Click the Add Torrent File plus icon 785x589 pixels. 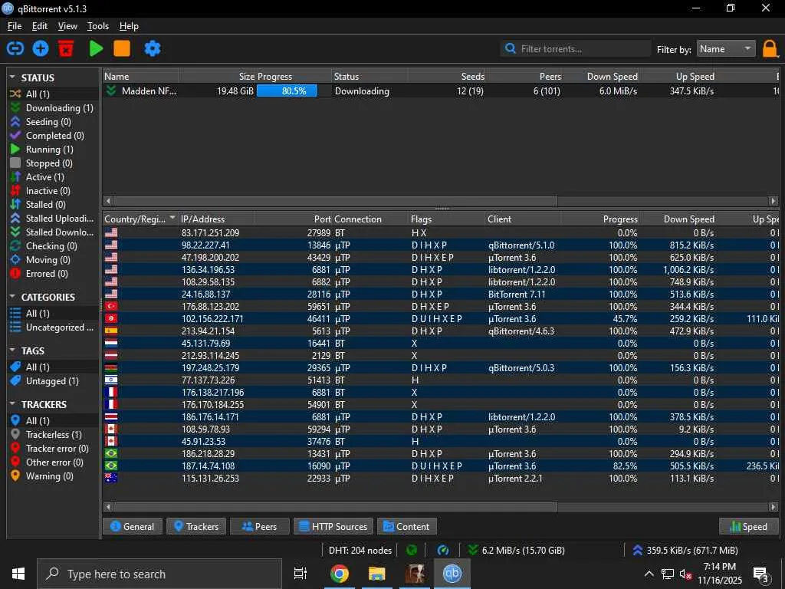41,48
